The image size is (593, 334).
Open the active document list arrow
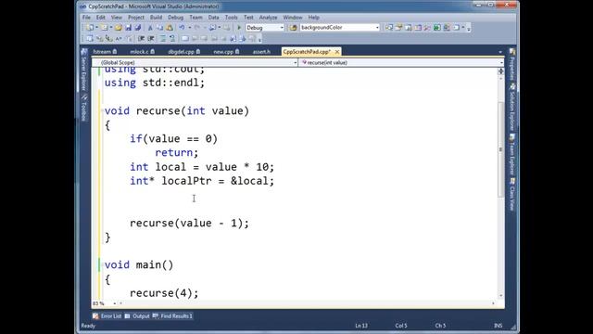point(500,52)
